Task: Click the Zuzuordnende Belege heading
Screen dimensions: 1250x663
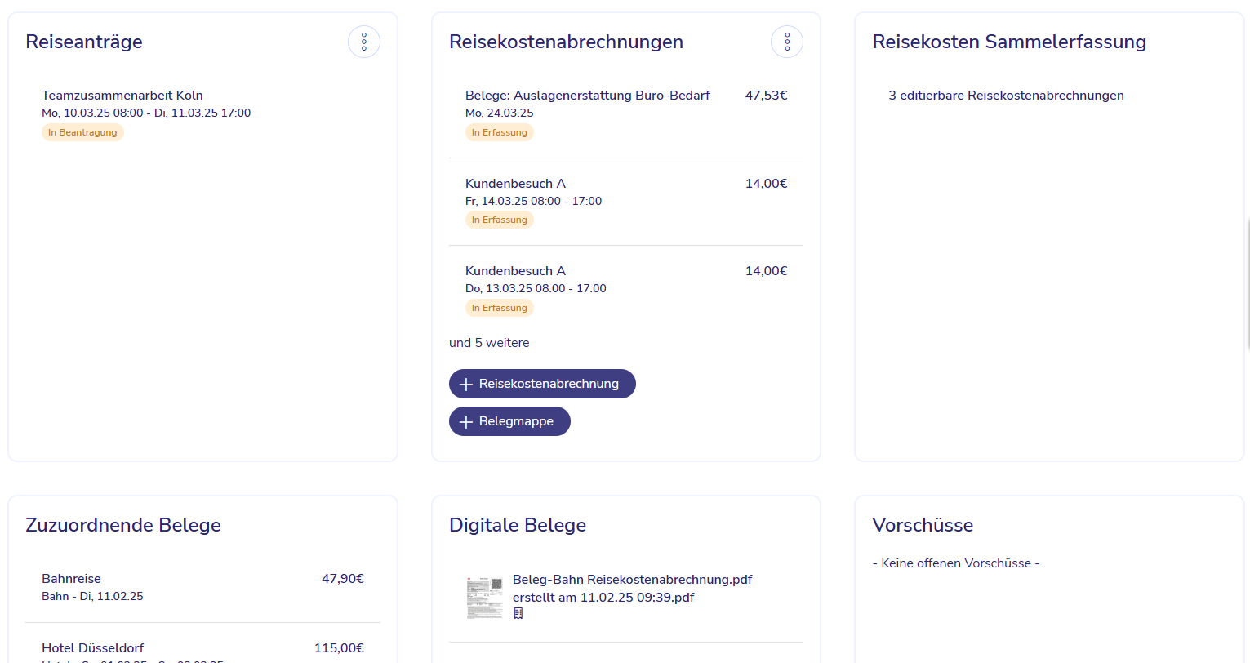Action: (x=123, y=525)
